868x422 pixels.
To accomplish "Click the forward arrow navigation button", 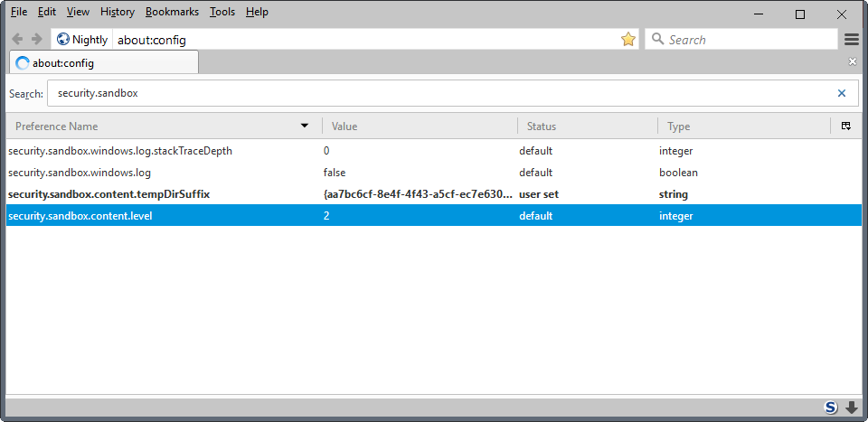I will [x=36, y=39].
